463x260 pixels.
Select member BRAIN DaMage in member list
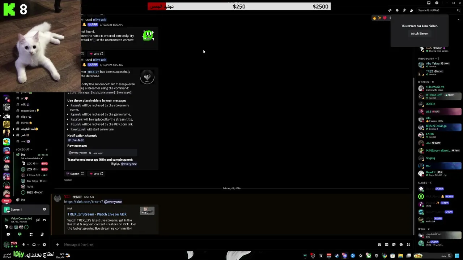439,127
